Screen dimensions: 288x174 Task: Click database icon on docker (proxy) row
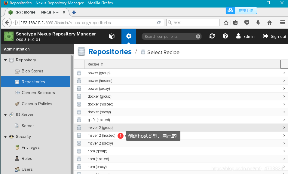tap(79, 112)
